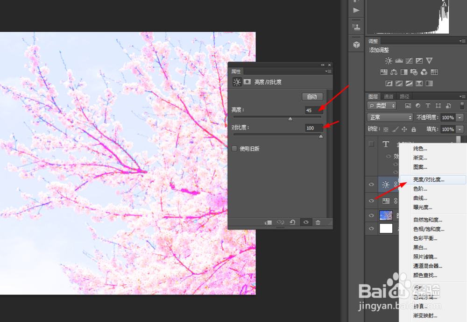467x322 pixels.
Task: Choose 亮度/对比度... from the popup menu
Action: pyautogui.click(x=433, y=179)
